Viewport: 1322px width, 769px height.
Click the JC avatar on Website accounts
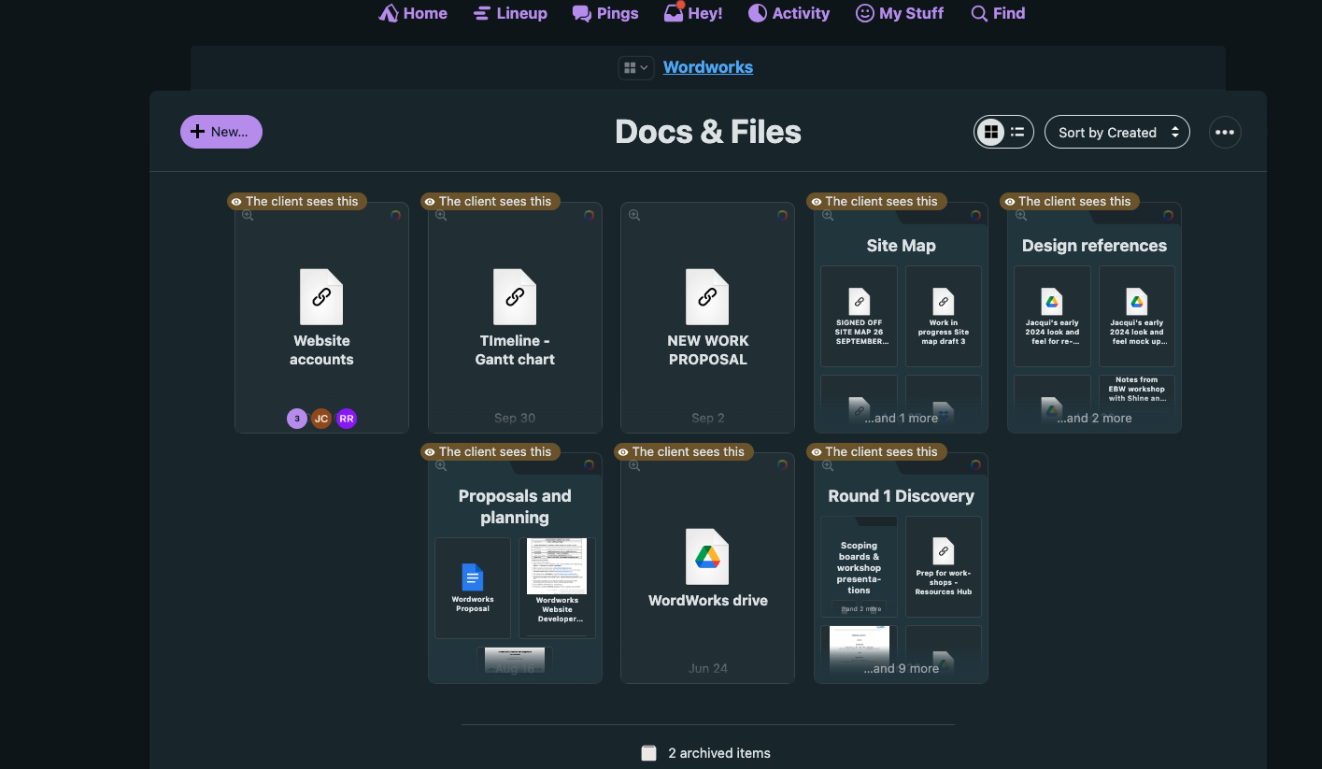pos(321,419)
